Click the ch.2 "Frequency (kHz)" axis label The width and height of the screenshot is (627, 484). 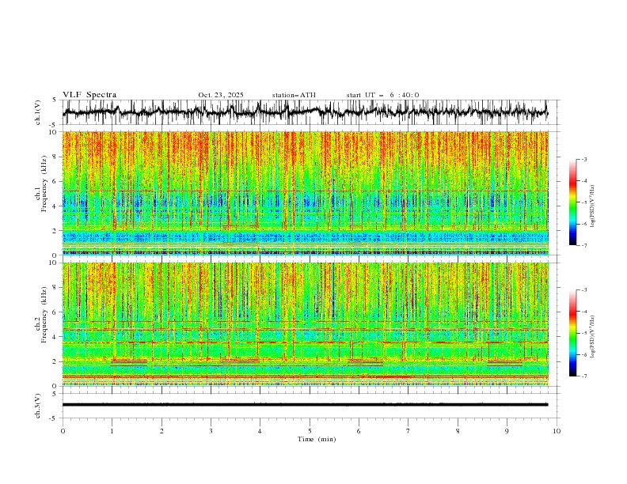(x=44, y=315)
